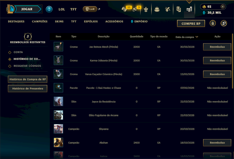Refund Karma Odisseia (Pérola) chroma

click(x=217, y=61)
